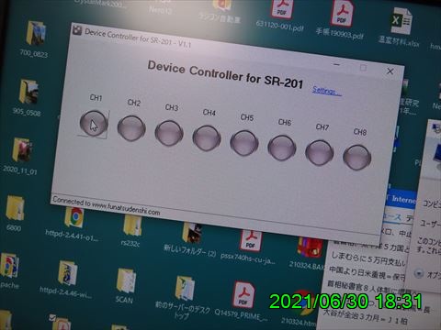441x330 pixels.
Task: Toggle the CH3 relay button
Action: (169, 133)
